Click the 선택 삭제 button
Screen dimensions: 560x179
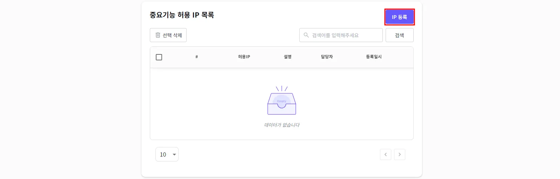coord(168,35)
